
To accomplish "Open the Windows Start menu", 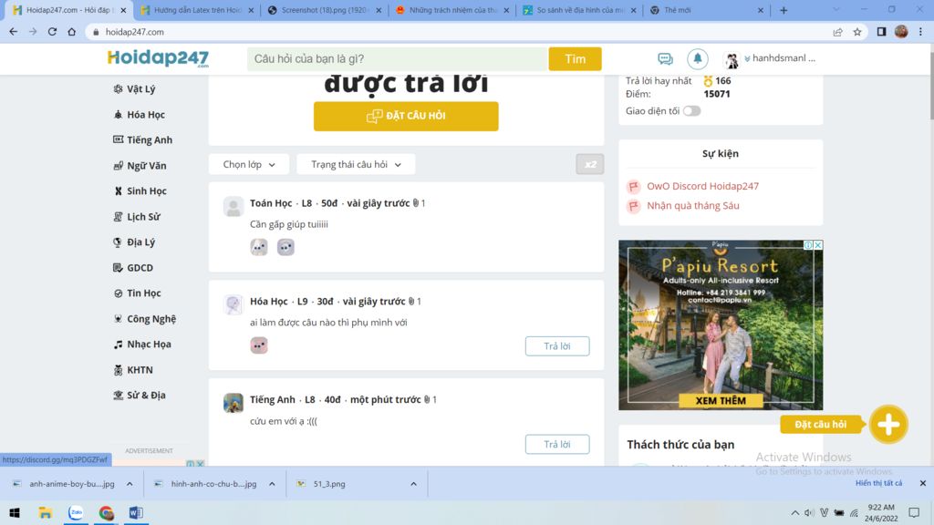I will point(15,512).
